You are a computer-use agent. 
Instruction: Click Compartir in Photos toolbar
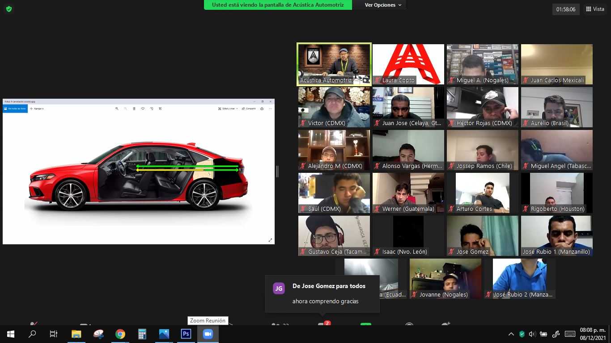tap(249, 109)
